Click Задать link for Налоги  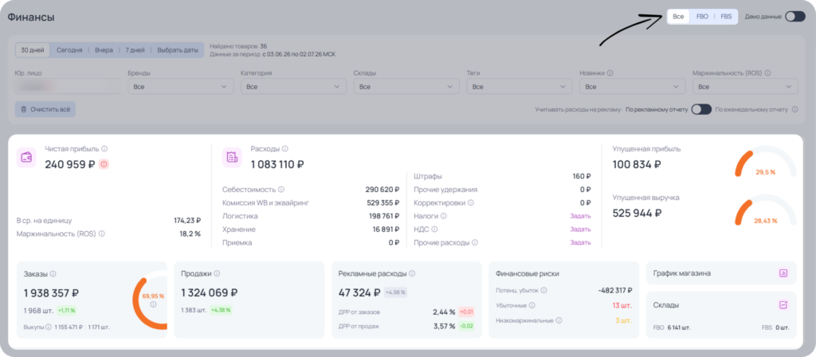tap(580, 215)
